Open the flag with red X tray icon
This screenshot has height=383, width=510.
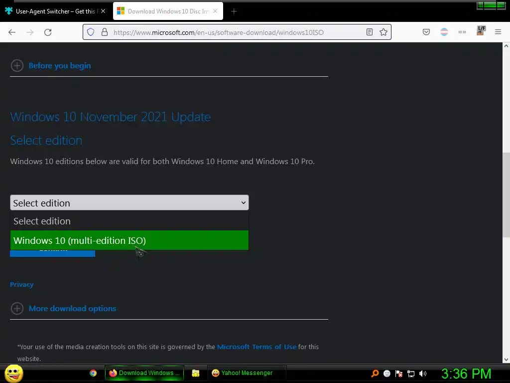399,374
